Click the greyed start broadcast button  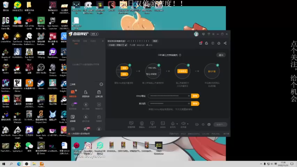pos(220,124)
